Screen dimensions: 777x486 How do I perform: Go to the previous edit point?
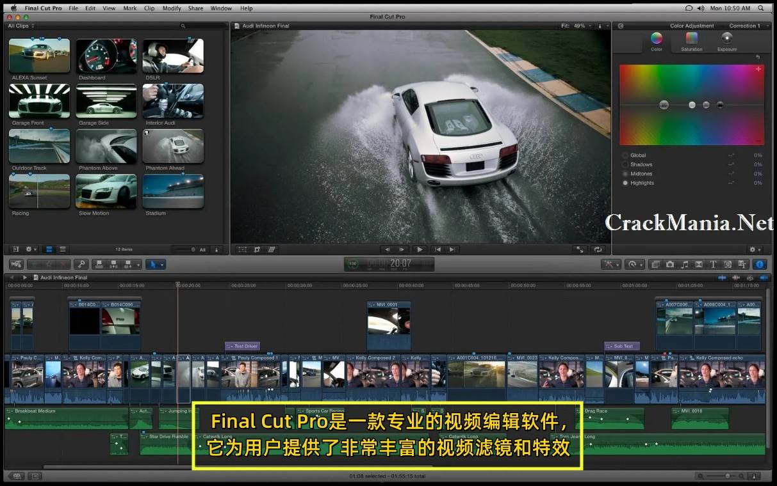point(438,249)
